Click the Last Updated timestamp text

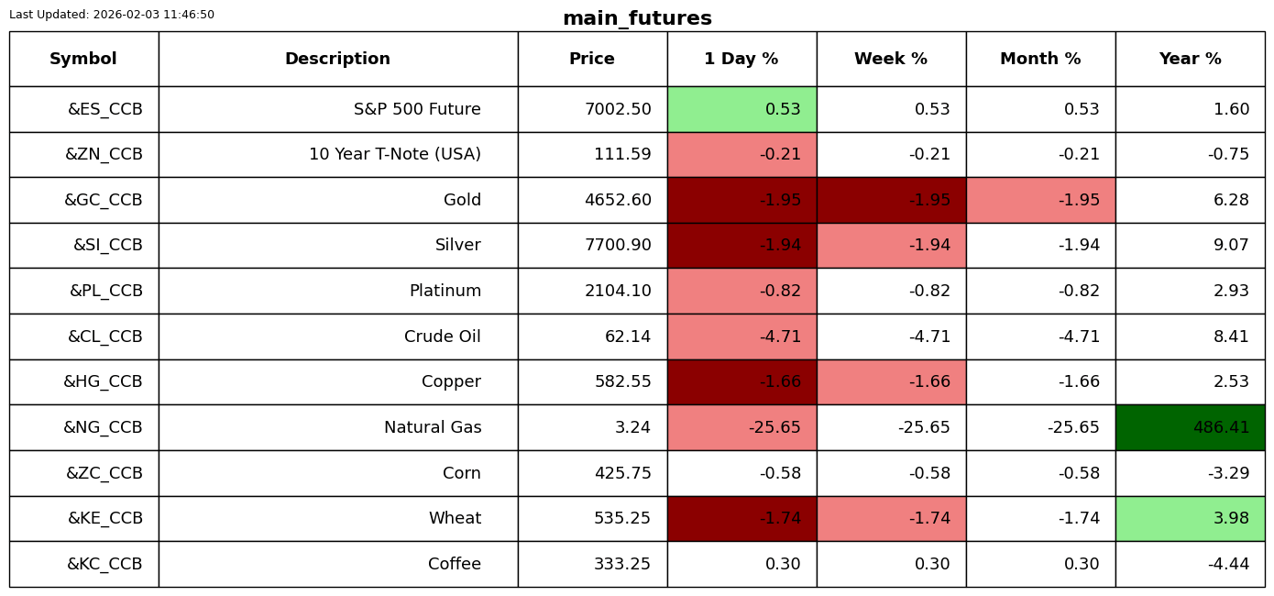pos(112,15)
